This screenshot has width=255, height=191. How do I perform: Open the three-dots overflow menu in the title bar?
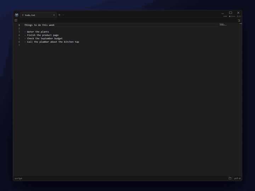pos(225,16)
